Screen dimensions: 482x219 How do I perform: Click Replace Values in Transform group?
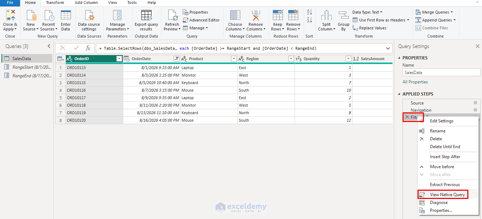[x=369, y=28]
